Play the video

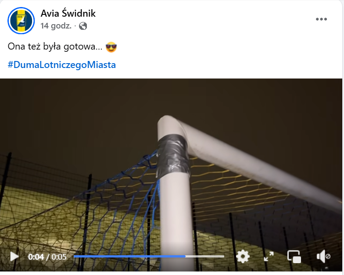14,256
